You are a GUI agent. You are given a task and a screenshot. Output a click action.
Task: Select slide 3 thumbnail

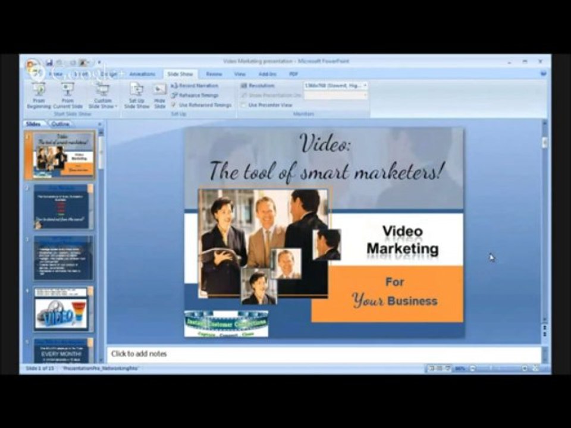(64, 257)
